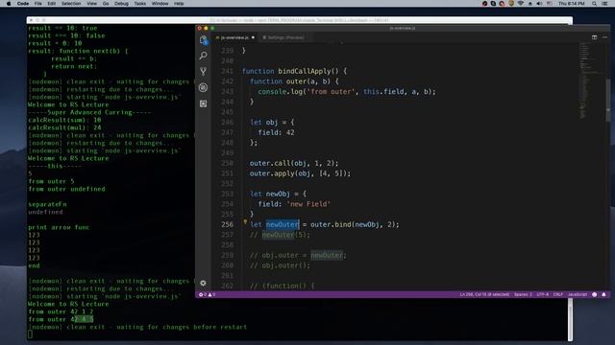Open macOS Notification Center icon
The height and width of the screenshot is (345, 615).
[604, 4]
